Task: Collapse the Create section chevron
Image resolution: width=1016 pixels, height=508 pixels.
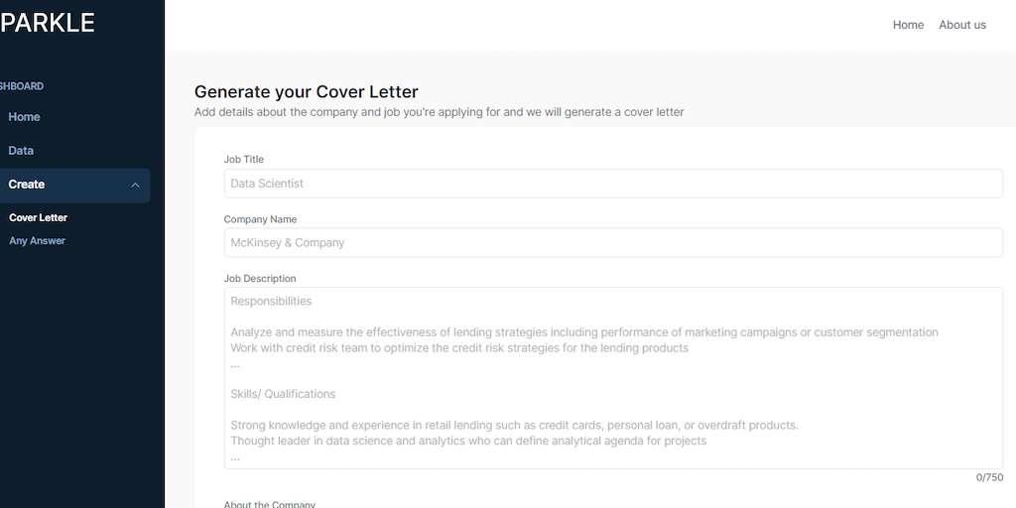Action: (x=135, y=185)
